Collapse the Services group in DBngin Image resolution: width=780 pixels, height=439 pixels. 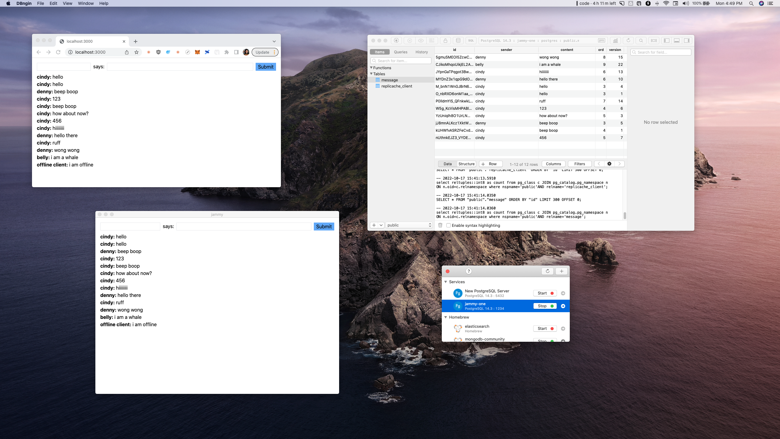[x=446, y=282]
